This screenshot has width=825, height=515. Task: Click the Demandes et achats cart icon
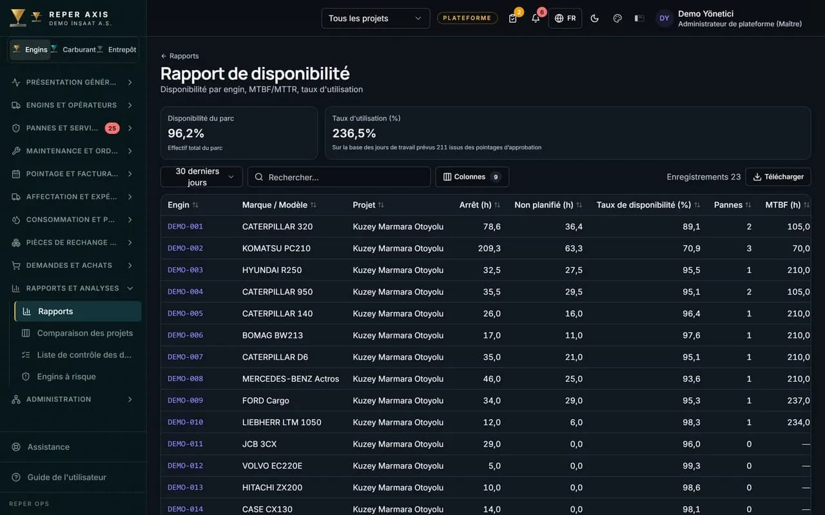pos(16,265)
